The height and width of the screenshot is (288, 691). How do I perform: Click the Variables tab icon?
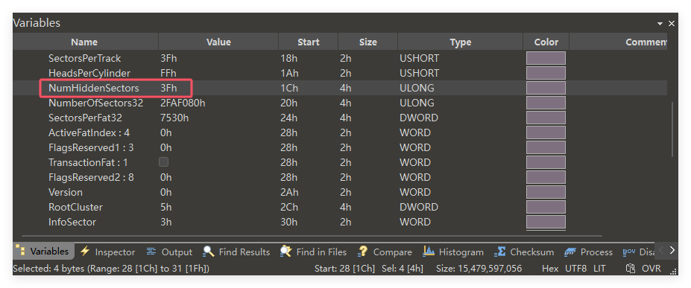(20, 251)
